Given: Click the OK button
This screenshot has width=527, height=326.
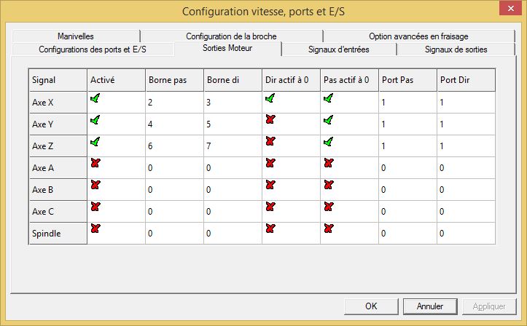Looking at the screenshot, I should [x=371, y=306].
